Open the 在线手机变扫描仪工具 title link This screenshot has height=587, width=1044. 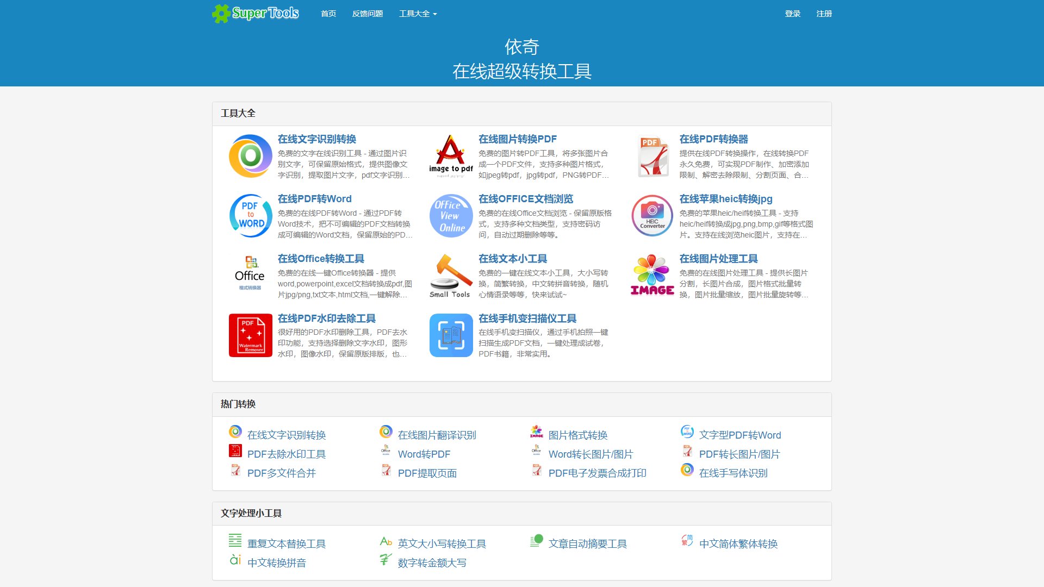[x=527, y=319]
